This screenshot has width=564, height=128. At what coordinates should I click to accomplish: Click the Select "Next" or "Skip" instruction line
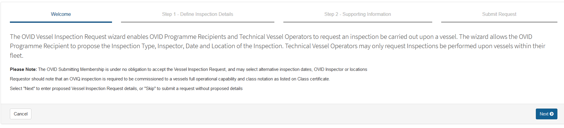126,89
